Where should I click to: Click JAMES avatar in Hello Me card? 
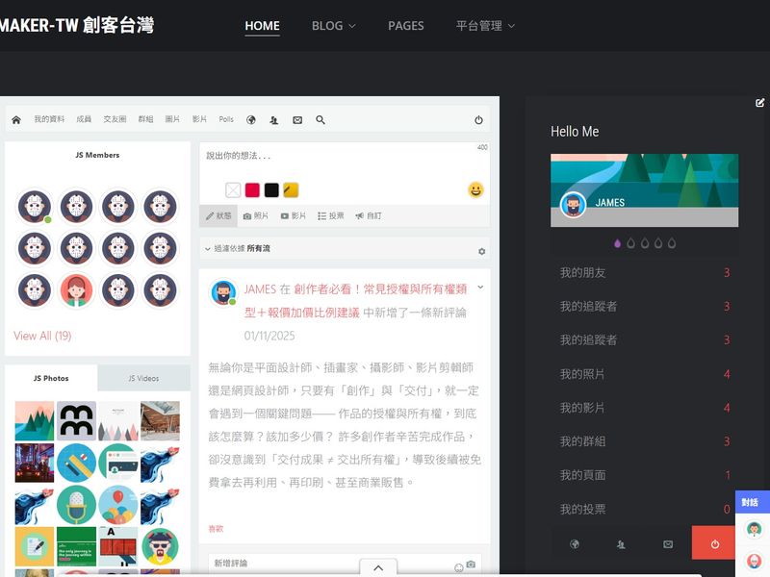coord(573,204)
